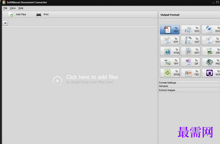Click the 'Click here to add files' text
Viewport: 220px width, 144px height.
[x=92, y=77]
